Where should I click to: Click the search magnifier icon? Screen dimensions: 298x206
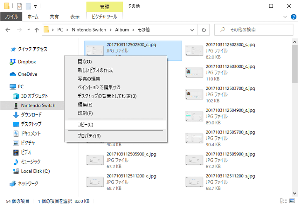pyautogui.click(x=223, y=29)
